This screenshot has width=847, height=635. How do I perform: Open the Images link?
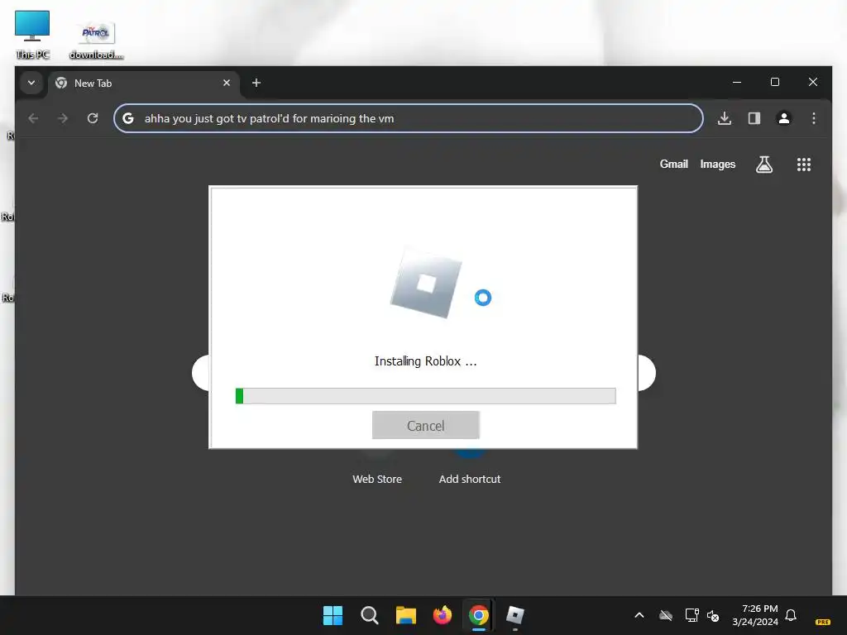(717, 165)
